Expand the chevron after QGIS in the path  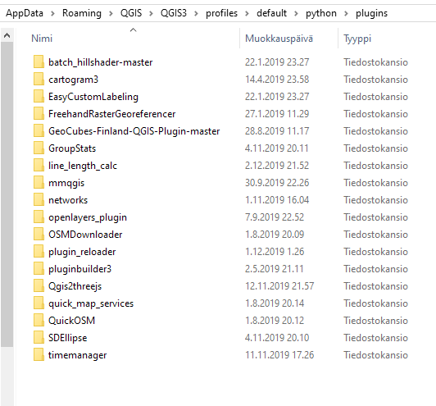point(151,13)
